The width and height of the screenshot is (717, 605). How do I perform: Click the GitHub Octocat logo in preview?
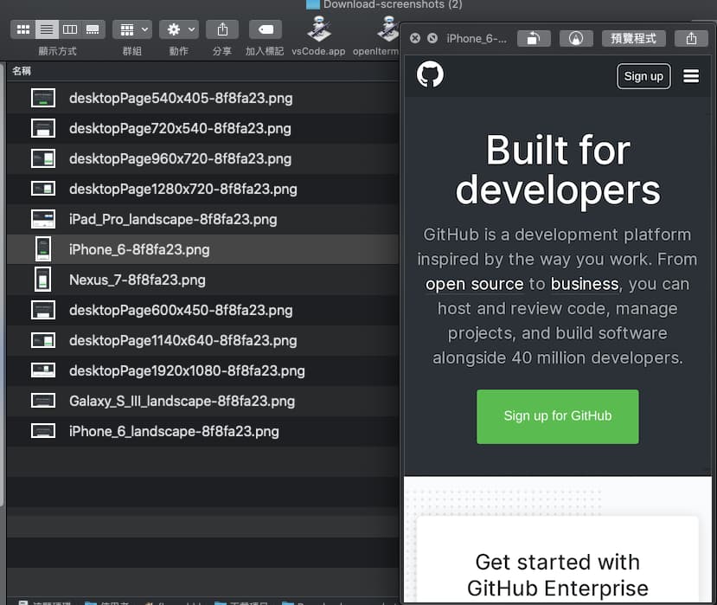pyautogui.click(x=430, y=74)
